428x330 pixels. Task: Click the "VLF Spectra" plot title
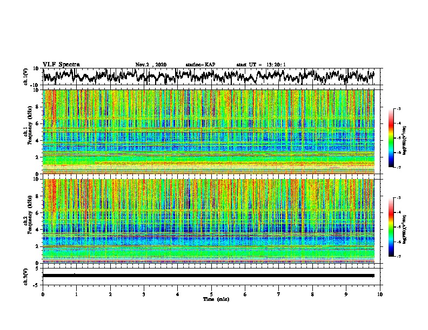pyautogui.click(x=61, y=65)
